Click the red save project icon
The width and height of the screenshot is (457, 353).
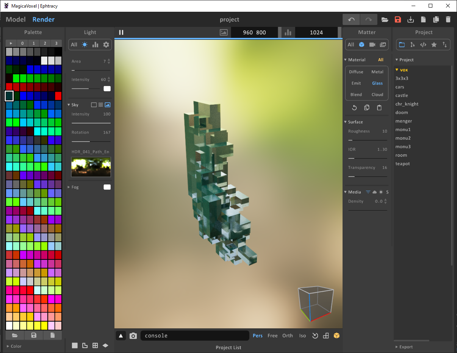(x=398, y=20)
